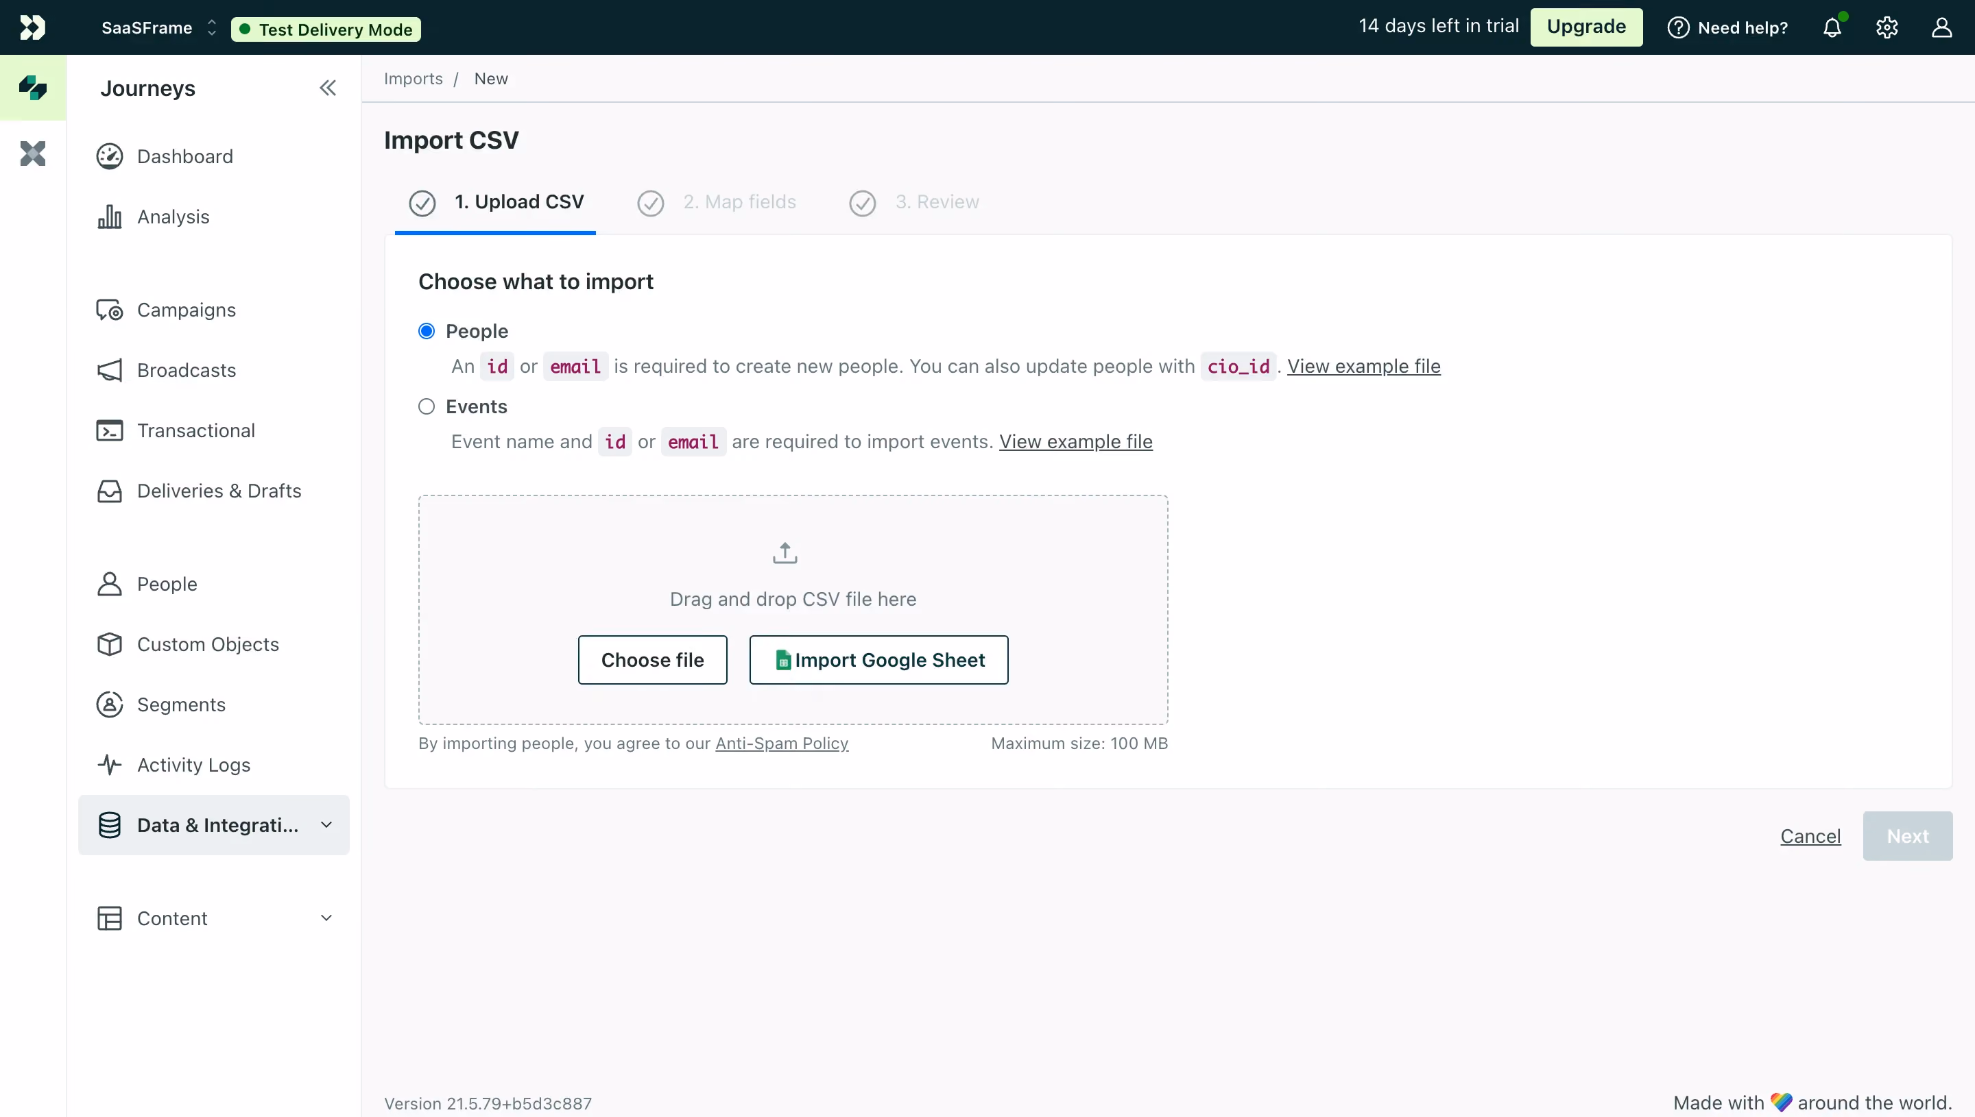Viewport: 1975px width, 1117px height.
Task: Click the Customer.io logo icon
Action: tap(32, 27)
